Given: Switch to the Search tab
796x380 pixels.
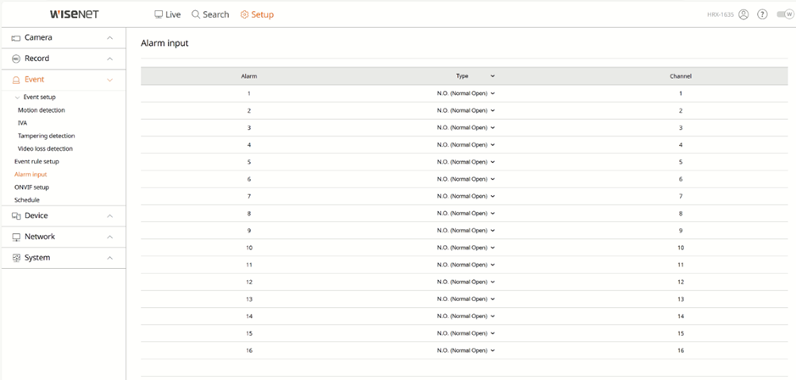Looking at the screenshot, I should 210,14.
